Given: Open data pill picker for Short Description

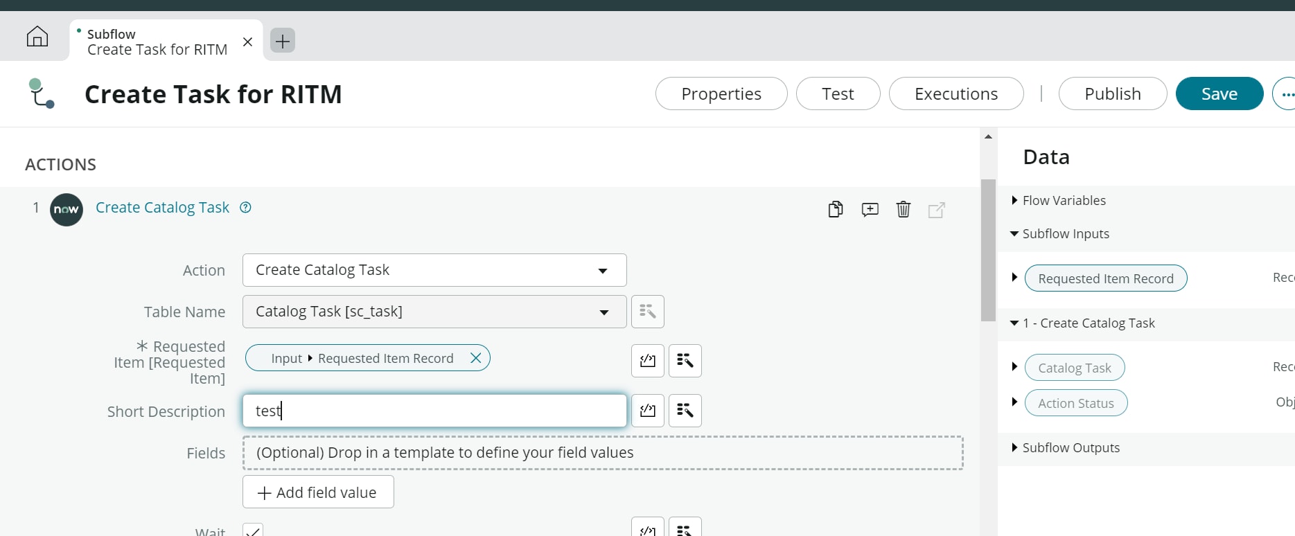Looking at the screenshot, I should tap(685, 411).
